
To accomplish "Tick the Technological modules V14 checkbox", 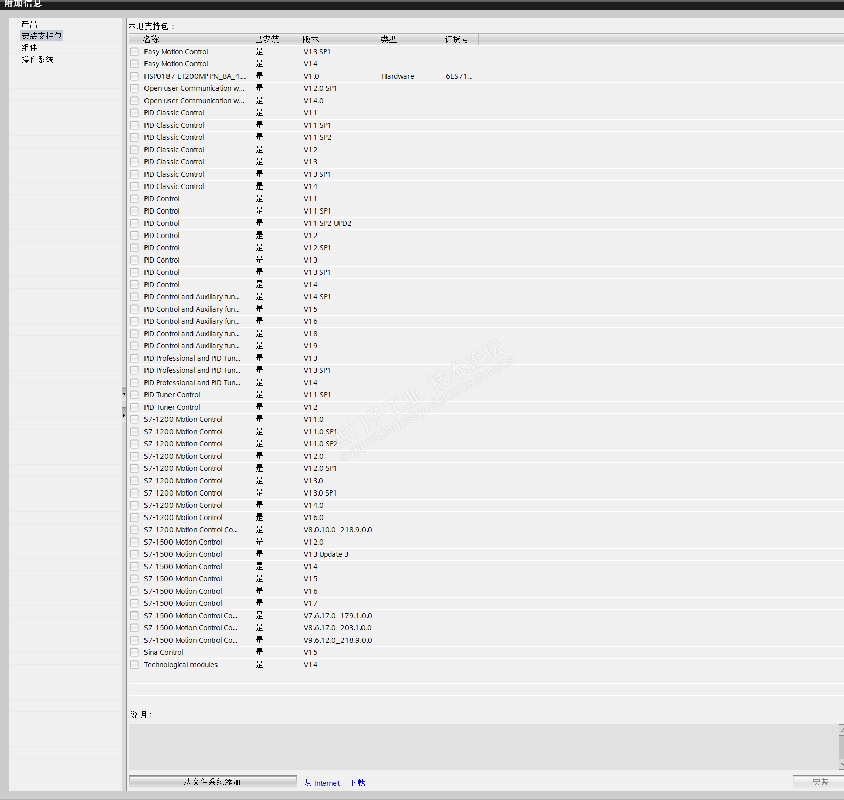I will pyautogui.click(x=134, y=665).
